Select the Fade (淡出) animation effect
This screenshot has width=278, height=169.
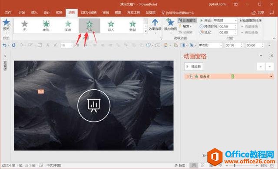tap(68, 26)
